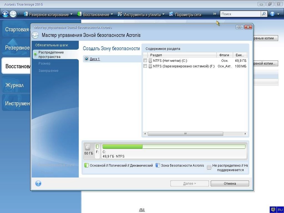Viewport: 284px width, 213px height.
Task: Select the Диск 1 radio button
Action: [87, 59]
